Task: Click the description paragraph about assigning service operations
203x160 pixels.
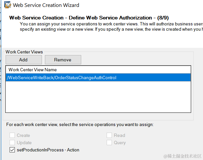Action: tap(111, 26)
